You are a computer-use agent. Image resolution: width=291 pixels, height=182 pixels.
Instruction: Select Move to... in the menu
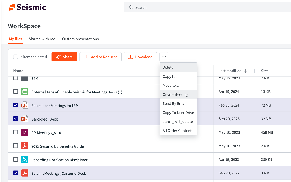178,86
